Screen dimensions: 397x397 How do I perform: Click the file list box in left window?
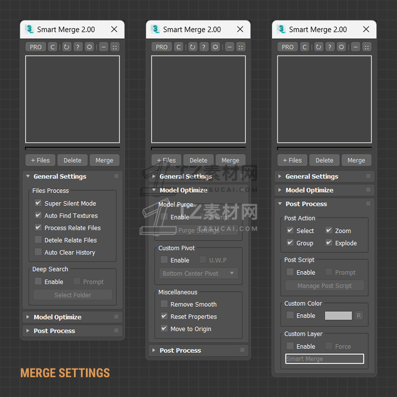click(72, 99)
